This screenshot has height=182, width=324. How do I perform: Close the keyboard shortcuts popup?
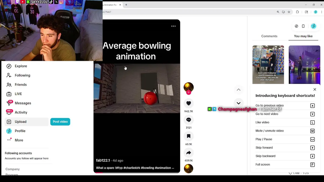pyautogui.click(x=315, y=89)
